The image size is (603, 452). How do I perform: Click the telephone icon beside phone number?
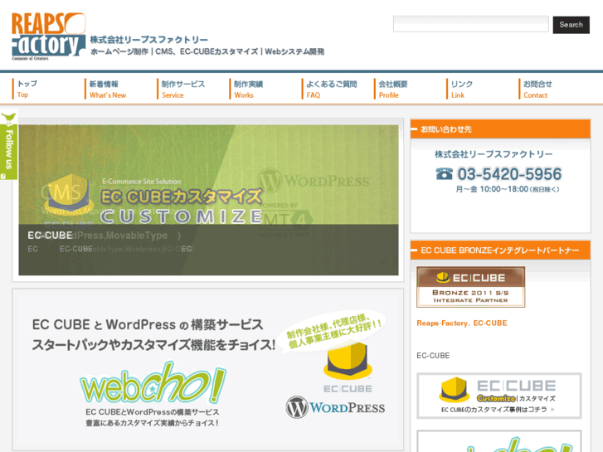(x=445, y=174)
